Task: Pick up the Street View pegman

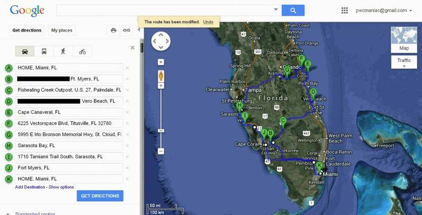Action: coord(161,76)
